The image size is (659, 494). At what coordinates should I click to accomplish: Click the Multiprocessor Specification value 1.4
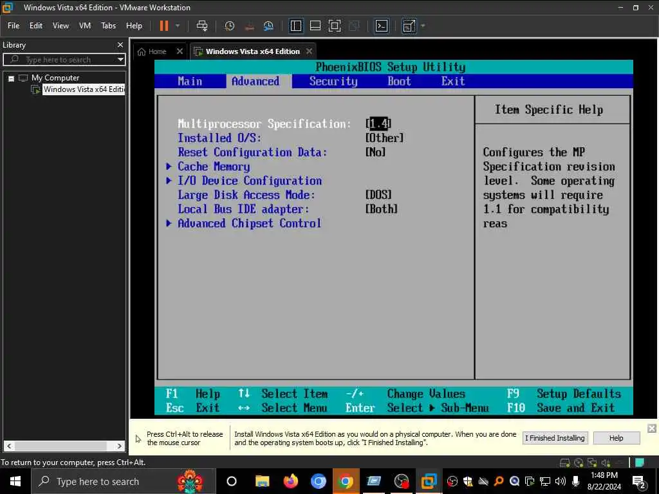[x=378, y=123]
